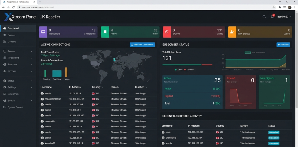Open top Servers item with stack icon
The width and height of the screenshot is (298, 147).
[x=18, y=35]
